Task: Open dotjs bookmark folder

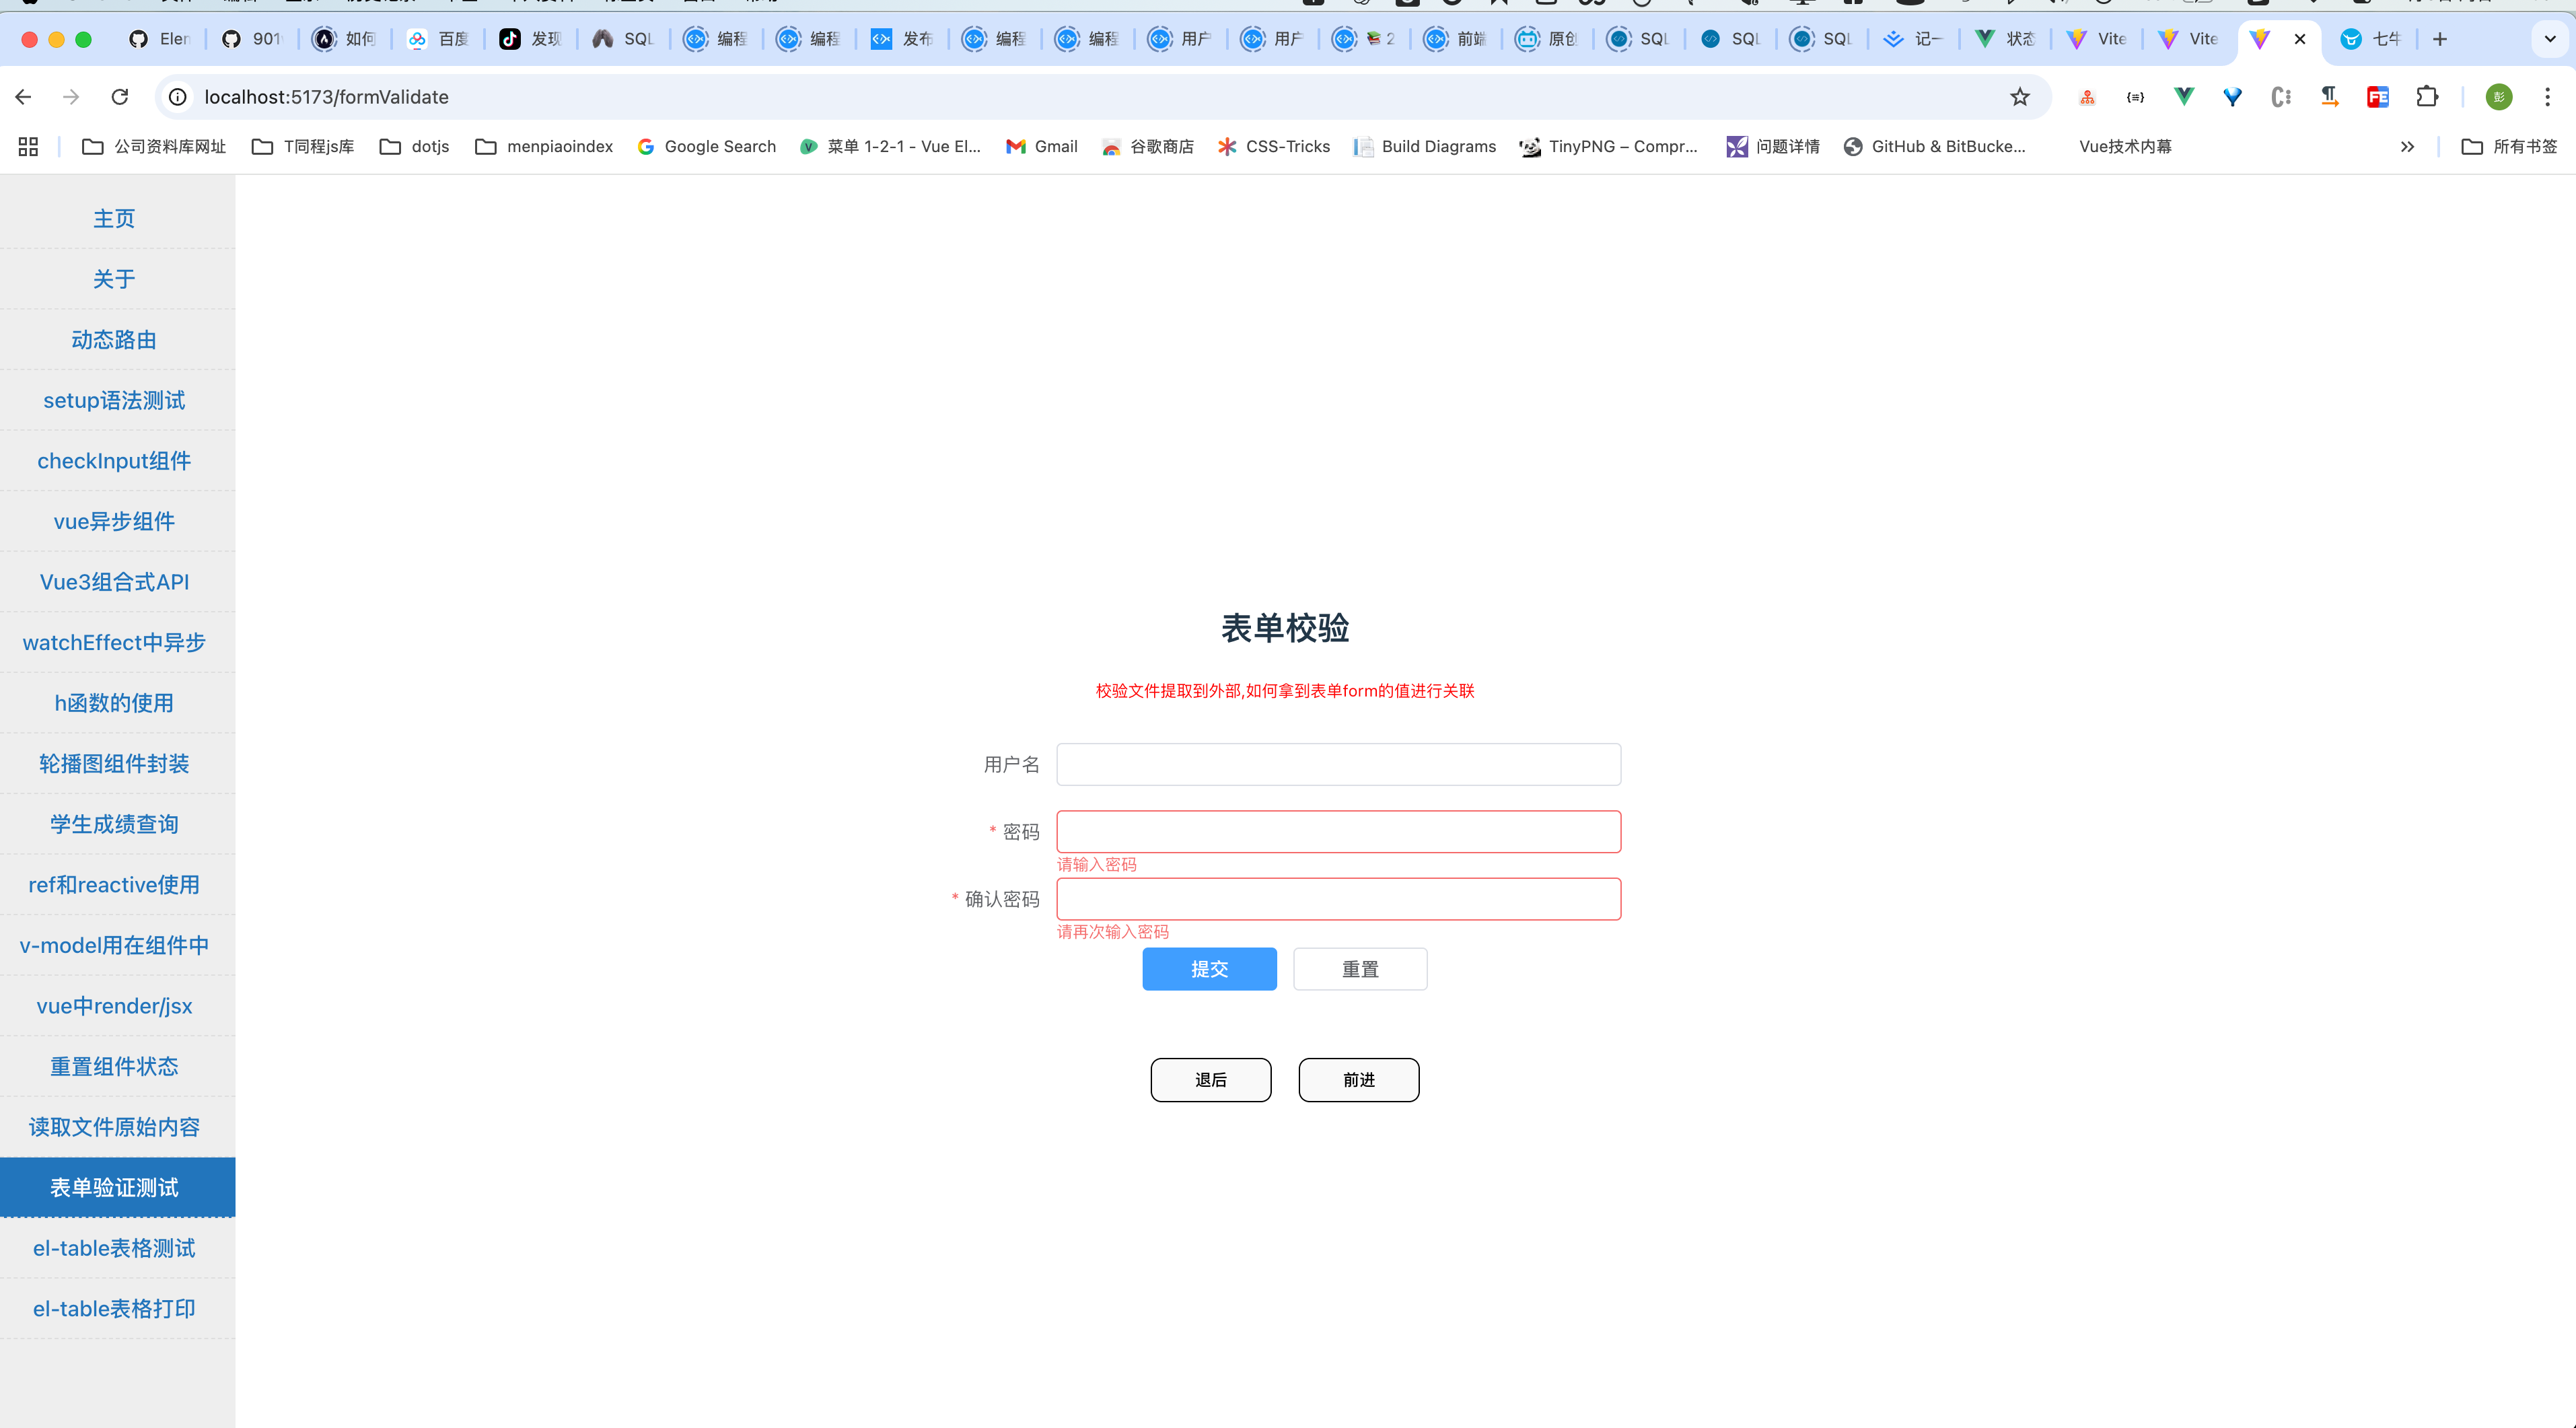Action: 414,147
